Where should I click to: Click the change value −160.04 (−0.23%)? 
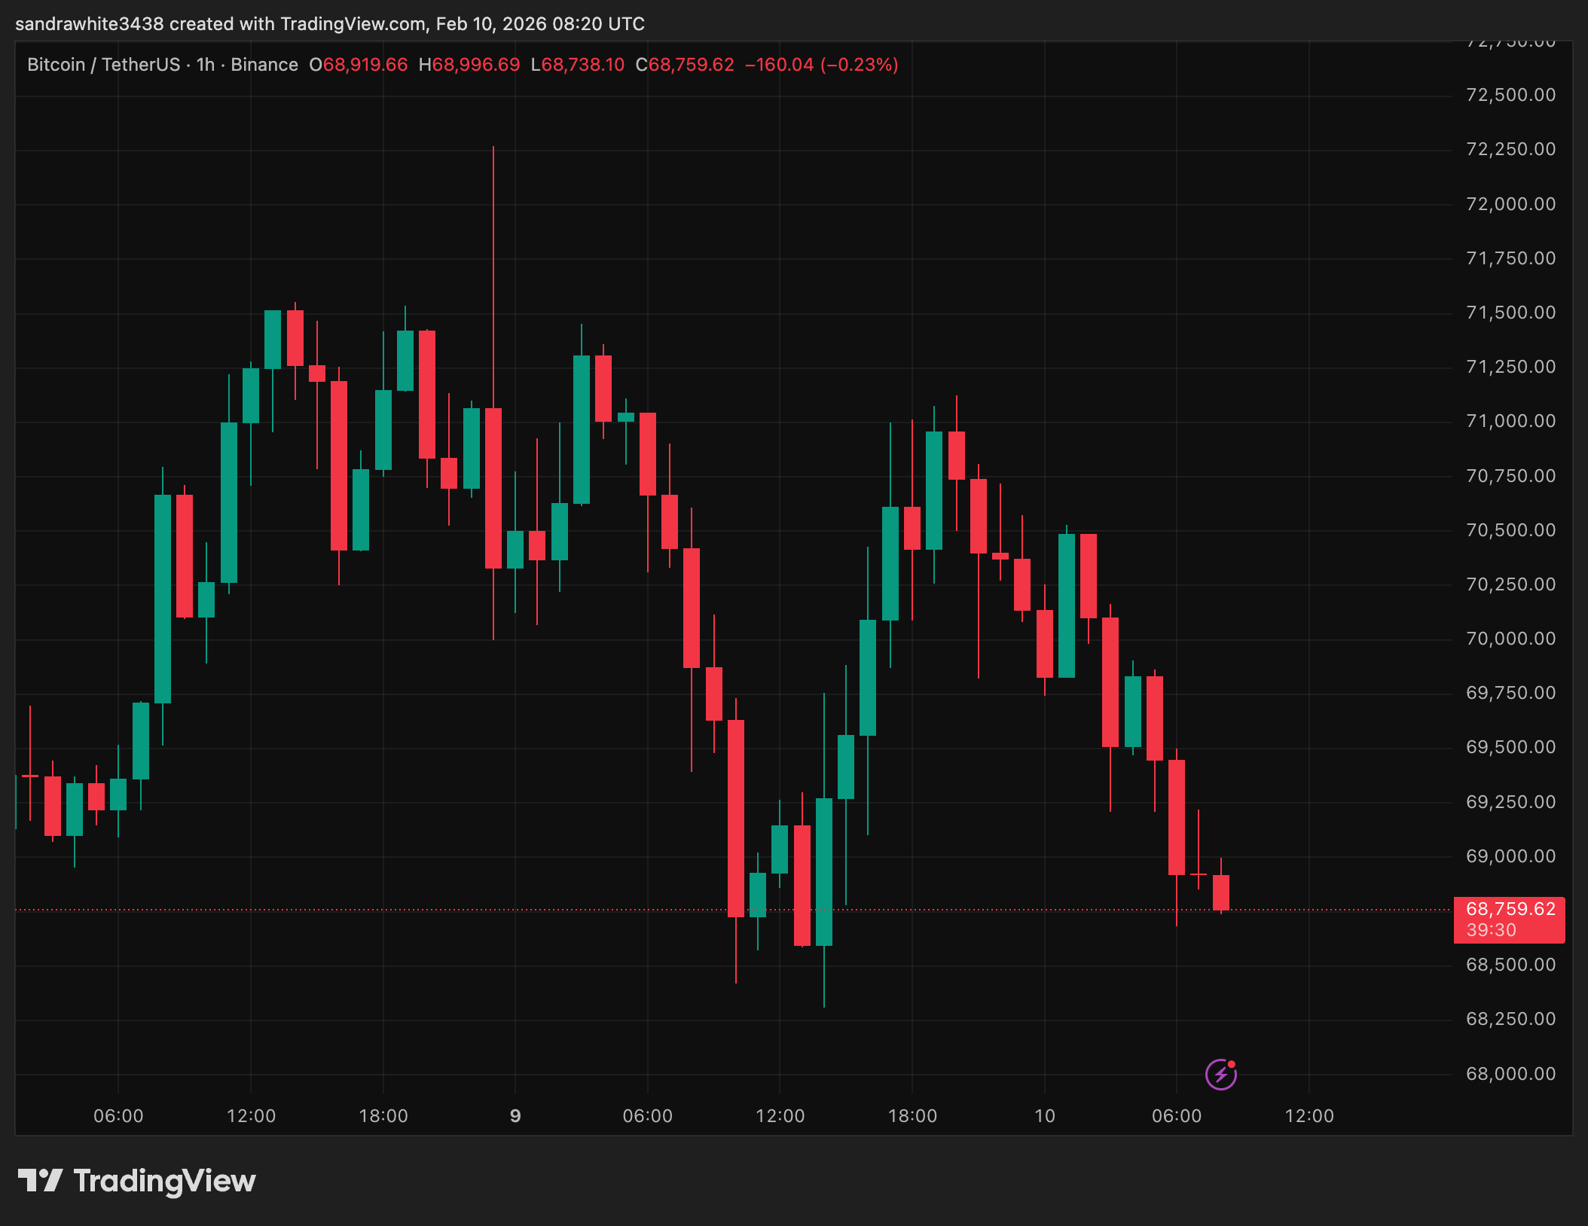coord(821,65)
